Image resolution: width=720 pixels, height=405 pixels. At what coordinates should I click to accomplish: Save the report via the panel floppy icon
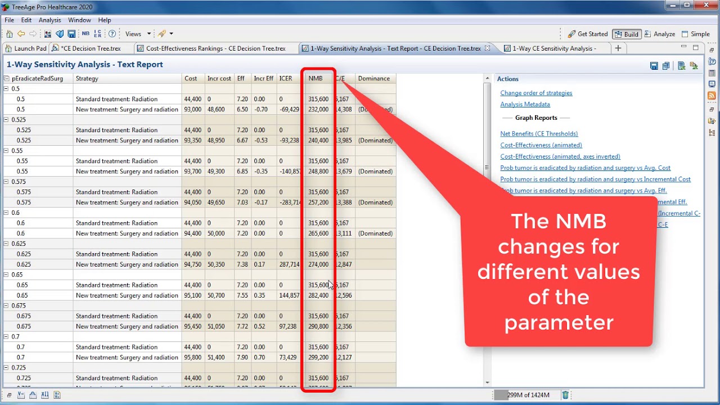coord(654,66)
